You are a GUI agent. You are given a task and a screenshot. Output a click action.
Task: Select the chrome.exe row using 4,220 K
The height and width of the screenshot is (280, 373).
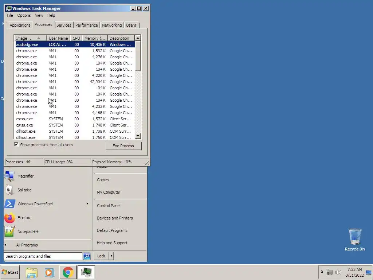click(x=75, y=75)
